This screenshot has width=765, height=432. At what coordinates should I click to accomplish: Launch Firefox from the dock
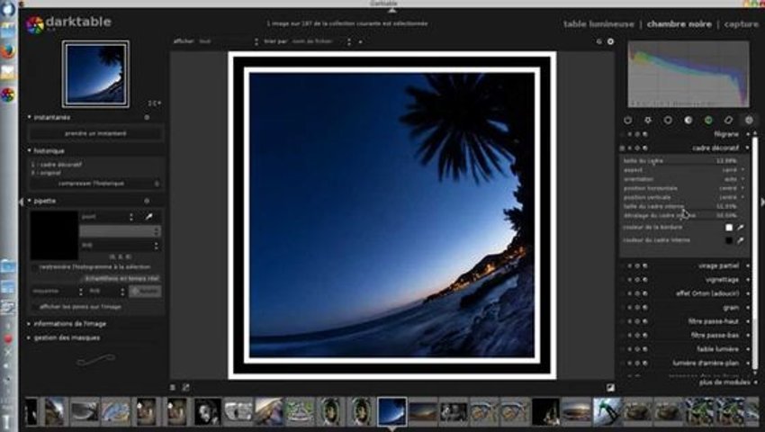point(8,50)
